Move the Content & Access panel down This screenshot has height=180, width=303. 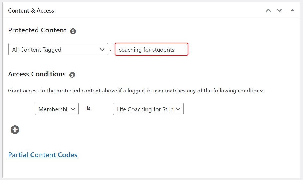(279, 10)
